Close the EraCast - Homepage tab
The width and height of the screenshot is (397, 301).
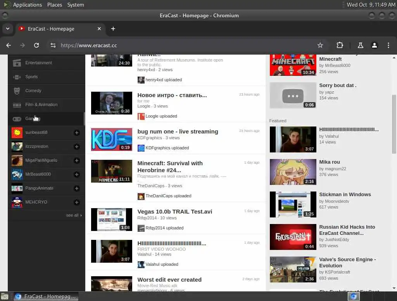point(99,29)
